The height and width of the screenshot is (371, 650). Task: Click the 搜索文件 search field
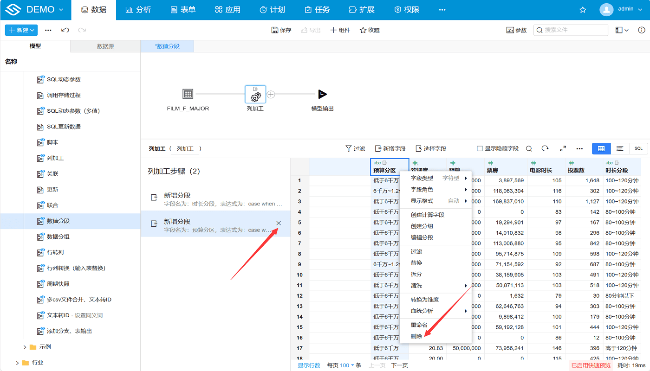coord(571,30)
